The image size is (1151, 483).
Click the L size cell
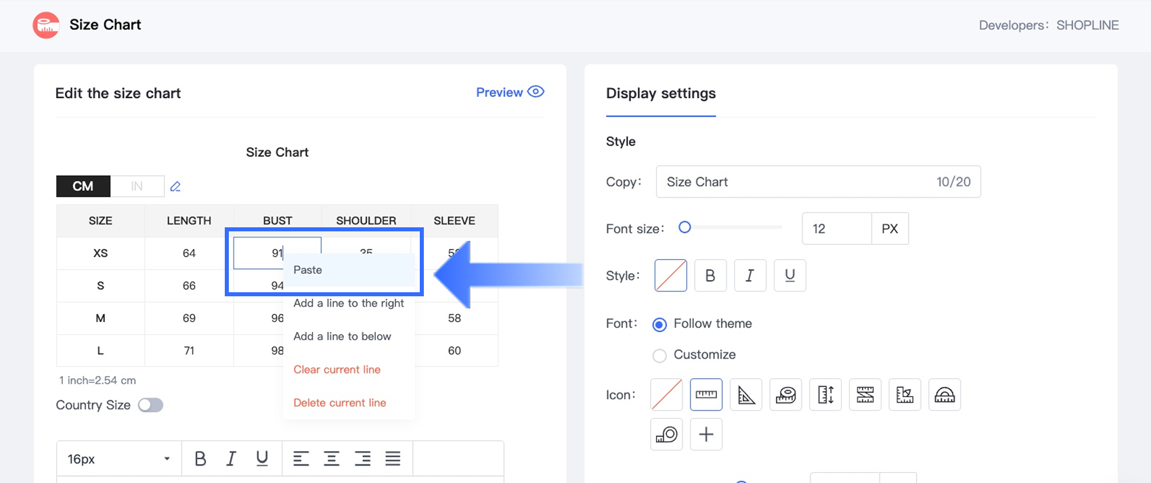tap(100, 350)
